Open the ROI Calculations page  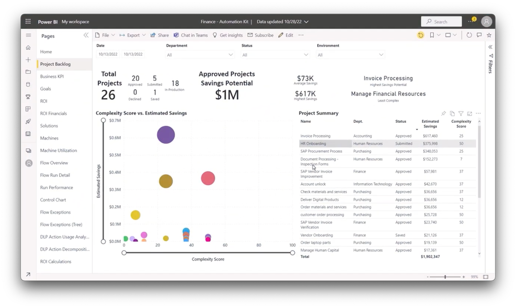coord(56,262)
